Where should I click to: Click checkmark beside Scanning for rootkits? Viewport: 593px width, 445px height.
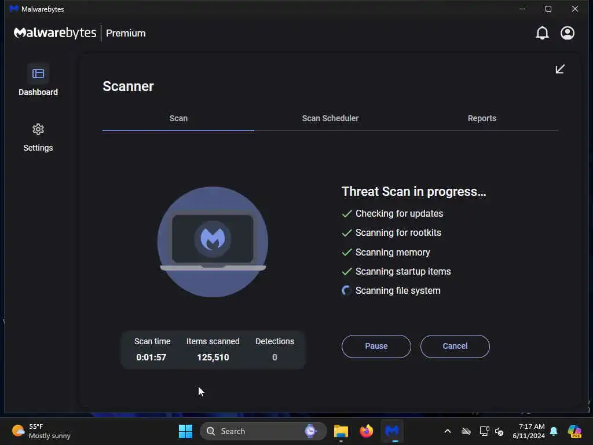pyautogui.click(x=347, y=233)
